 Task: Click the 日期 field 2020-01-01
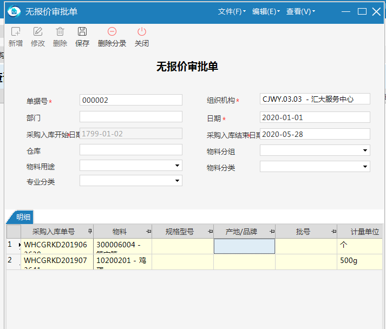click(315, 117)
